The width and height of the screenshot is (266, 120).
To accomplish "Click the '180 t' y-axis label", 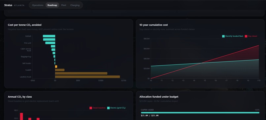I will pyautogui.click(x=16, y=110).
